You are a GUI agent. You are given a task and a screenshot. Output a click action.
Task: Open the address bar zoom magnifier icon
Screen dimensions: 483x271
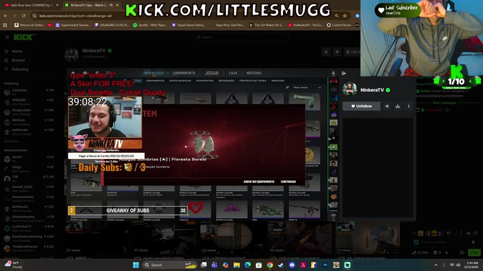tap(337, 16)
